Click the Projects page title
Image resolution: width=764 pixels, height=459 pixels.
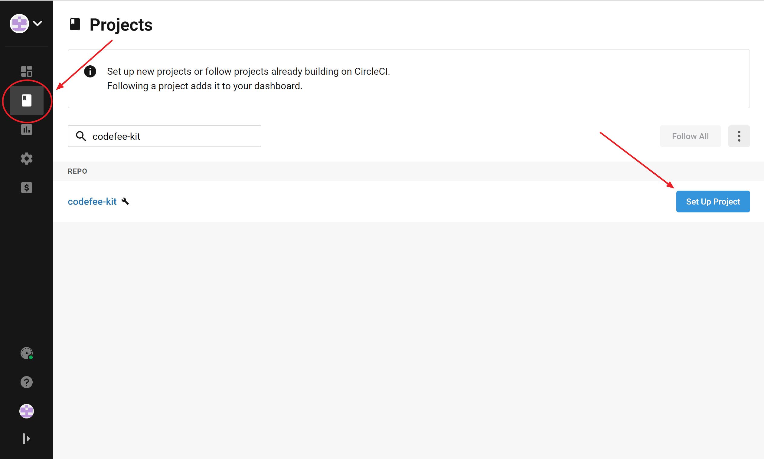[121, 25]
